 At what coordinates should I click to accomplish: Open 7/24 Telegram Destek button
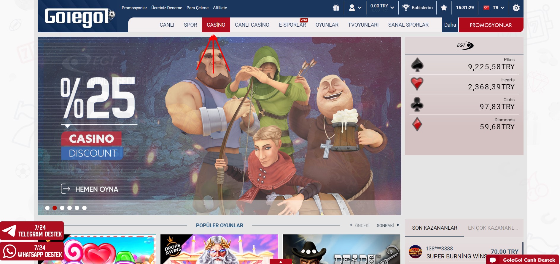(32, 231)
